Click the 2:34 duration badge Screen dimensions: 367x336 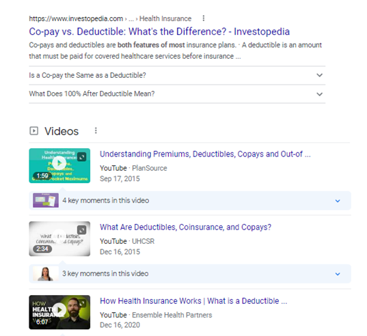tap(42, 249)
